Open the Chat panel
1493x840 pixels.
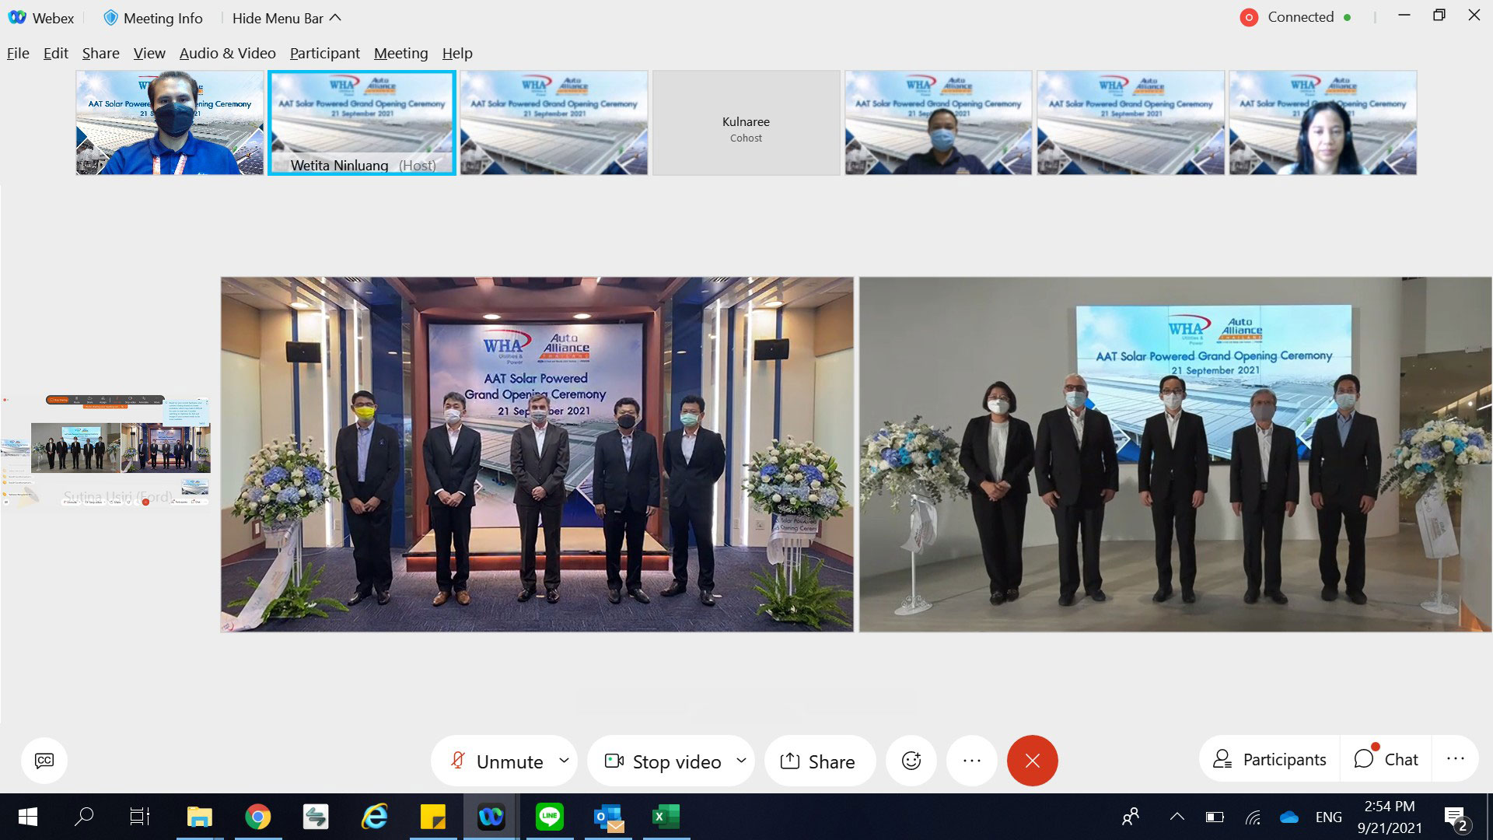pos(1386,759)
